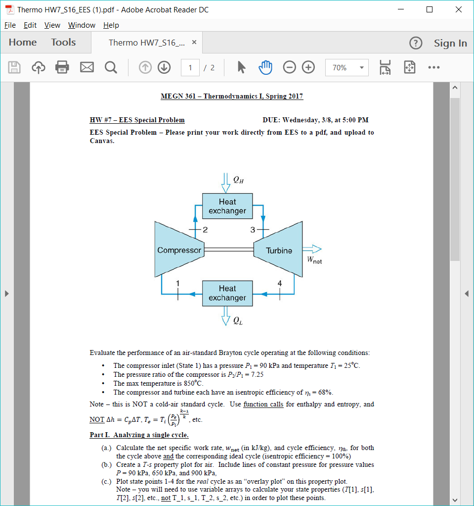Select the Hand tool
This screenshot has height=506, width=474.
[265, 67]
